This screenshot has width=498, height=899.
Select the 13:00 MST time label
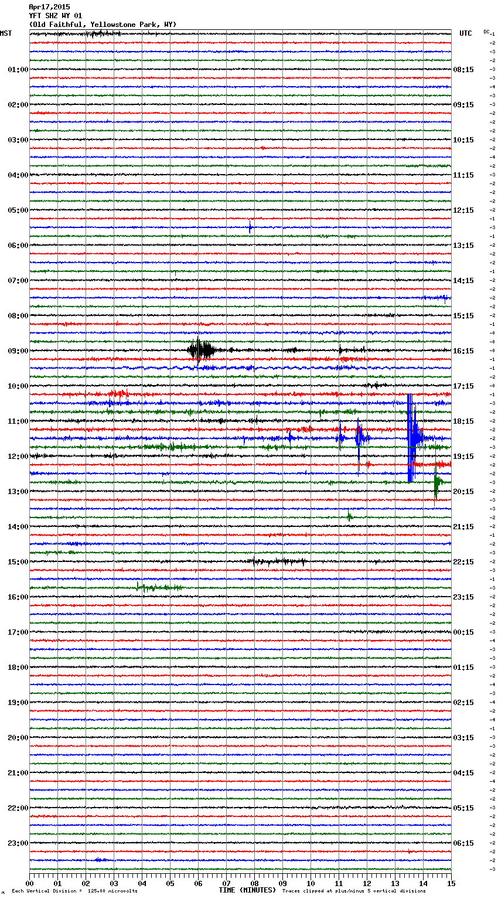tap(18, 492)
